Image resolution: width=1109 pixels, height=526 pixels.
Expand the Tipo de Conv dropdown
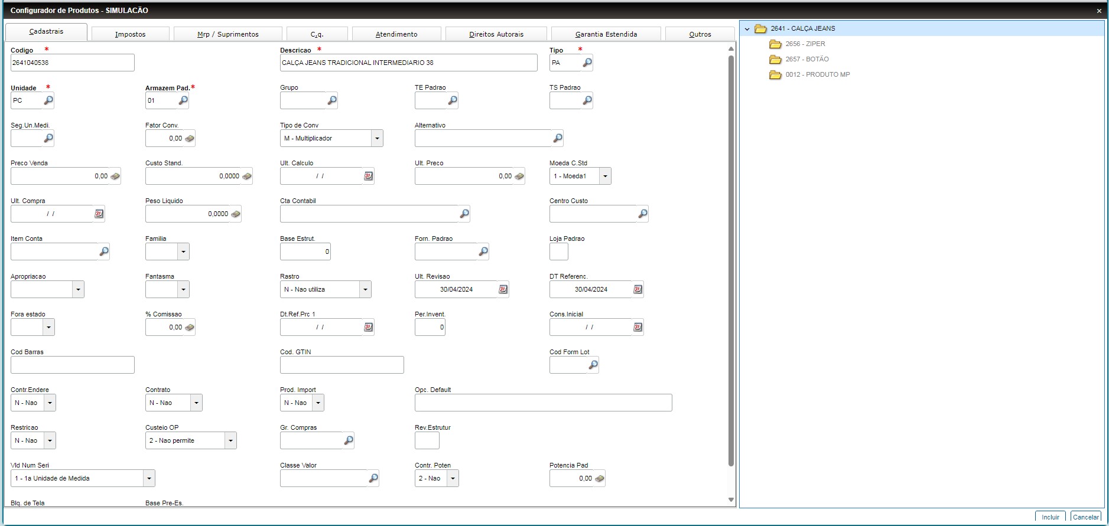377,138
